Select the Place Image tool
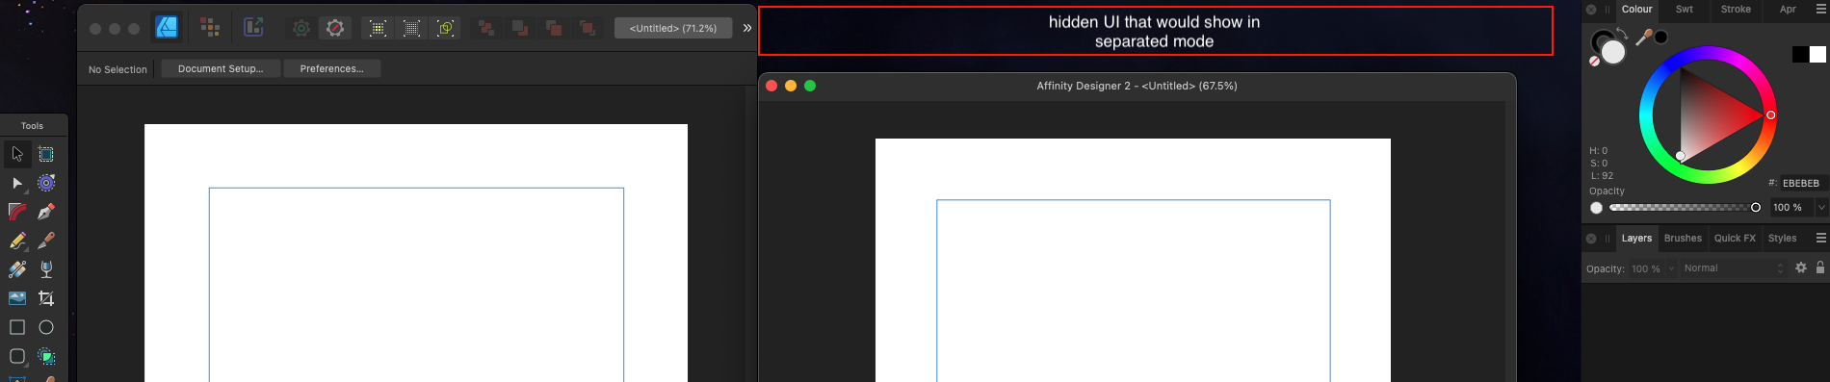 17,298
